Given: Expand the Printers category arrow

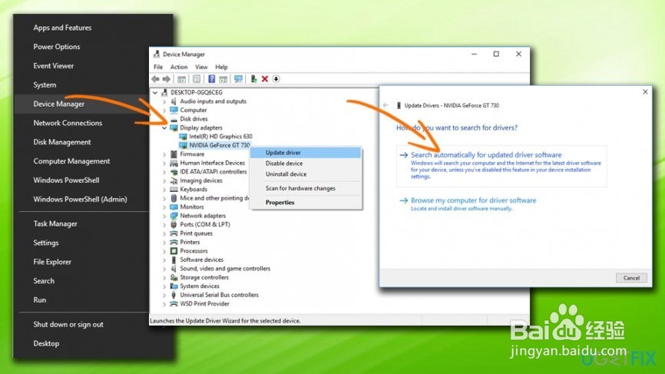Looking at the screenshot, I should coord(164,242).
